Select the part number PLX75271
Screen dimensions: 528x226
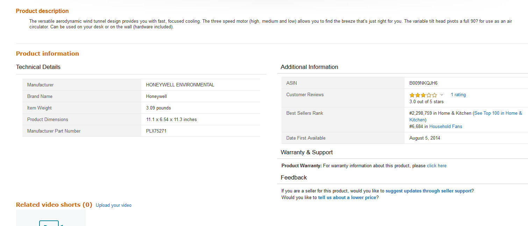[156, 131]
